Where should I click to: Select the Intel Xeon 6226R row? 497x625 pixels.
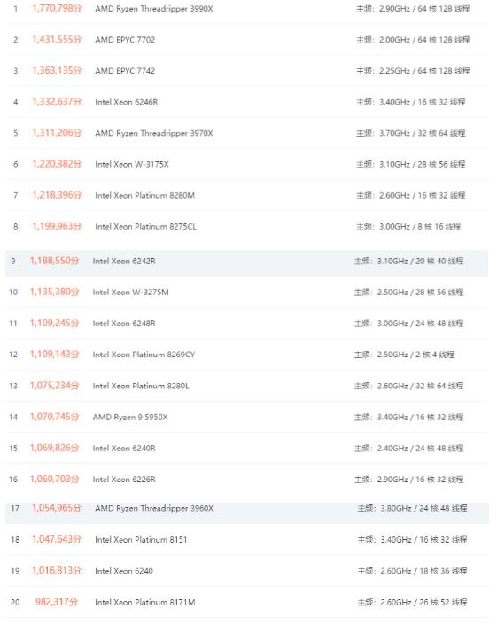[247, 479]
